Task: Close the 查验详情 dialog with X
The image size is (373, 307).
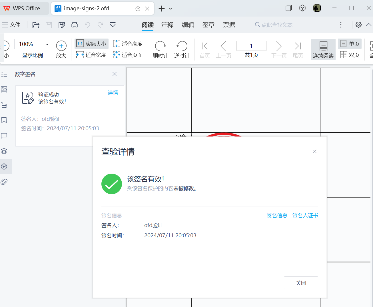Action: [x=315, y=151]
